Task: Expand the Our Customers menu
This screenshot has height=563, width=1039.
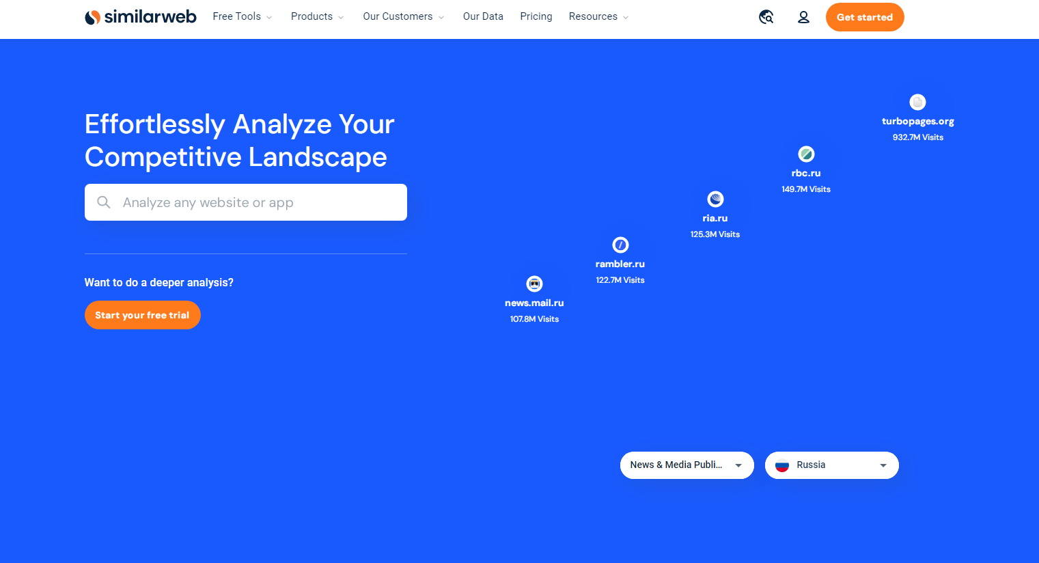Action: tap(404, 16)
